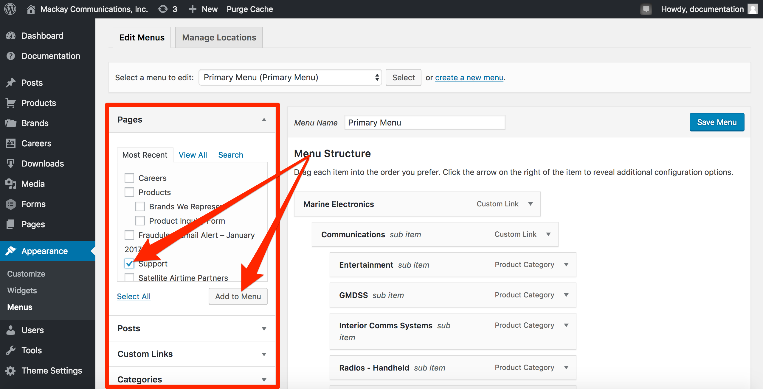Screen dimensions: 763x389
Task: Expand the Posts panel arrow
Action: coord(264,329)
